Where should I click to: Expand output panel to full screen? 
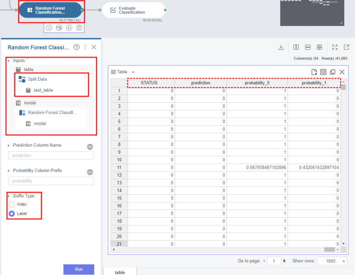pyautogui.click(x=335, y=47)
